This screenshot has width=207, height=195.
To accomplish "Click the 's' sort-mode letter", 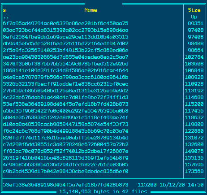I will click(x=4, y=10).
